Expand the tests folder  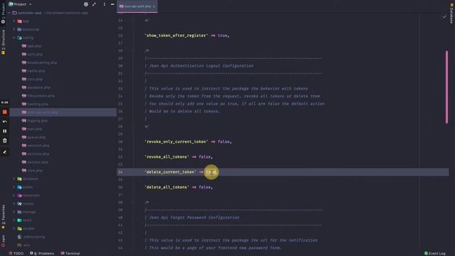[x=14, y=220]
